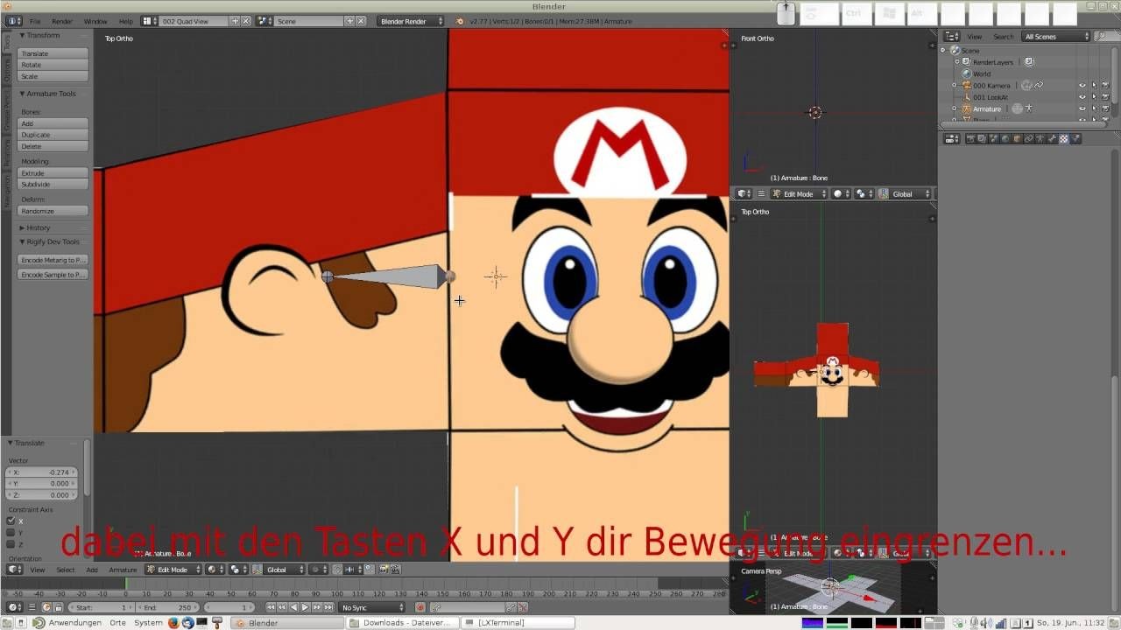Open the Render menu
The height and width of the screenshot is (630, 1121).
pos(62,21)
